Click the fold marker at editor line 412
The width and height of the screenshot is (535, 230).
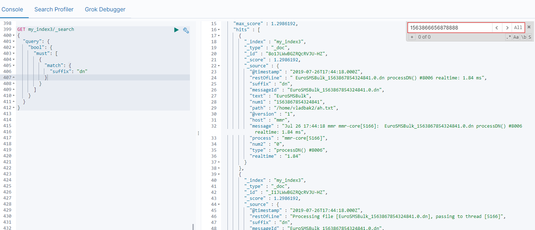click(13, 108)
